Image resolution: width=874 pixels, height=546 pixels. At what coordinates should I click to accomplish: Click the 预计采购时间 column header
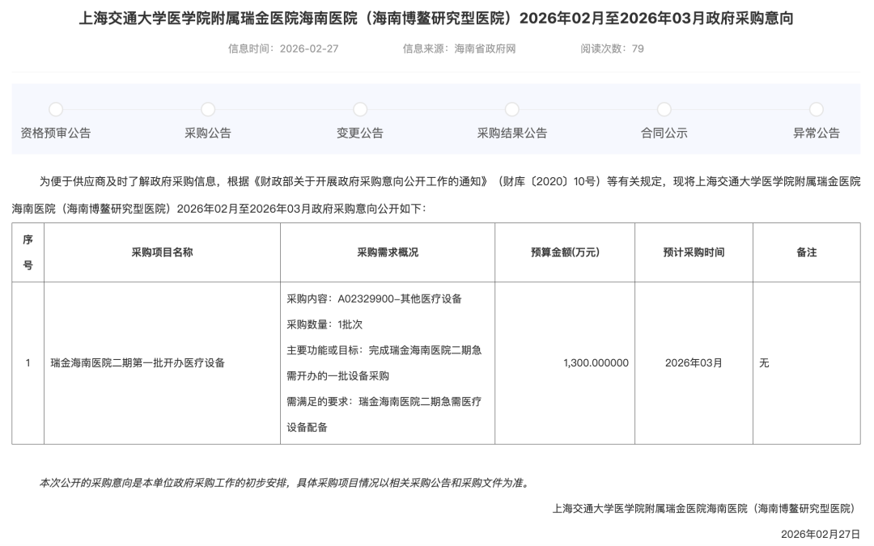[x=694, y=252]
